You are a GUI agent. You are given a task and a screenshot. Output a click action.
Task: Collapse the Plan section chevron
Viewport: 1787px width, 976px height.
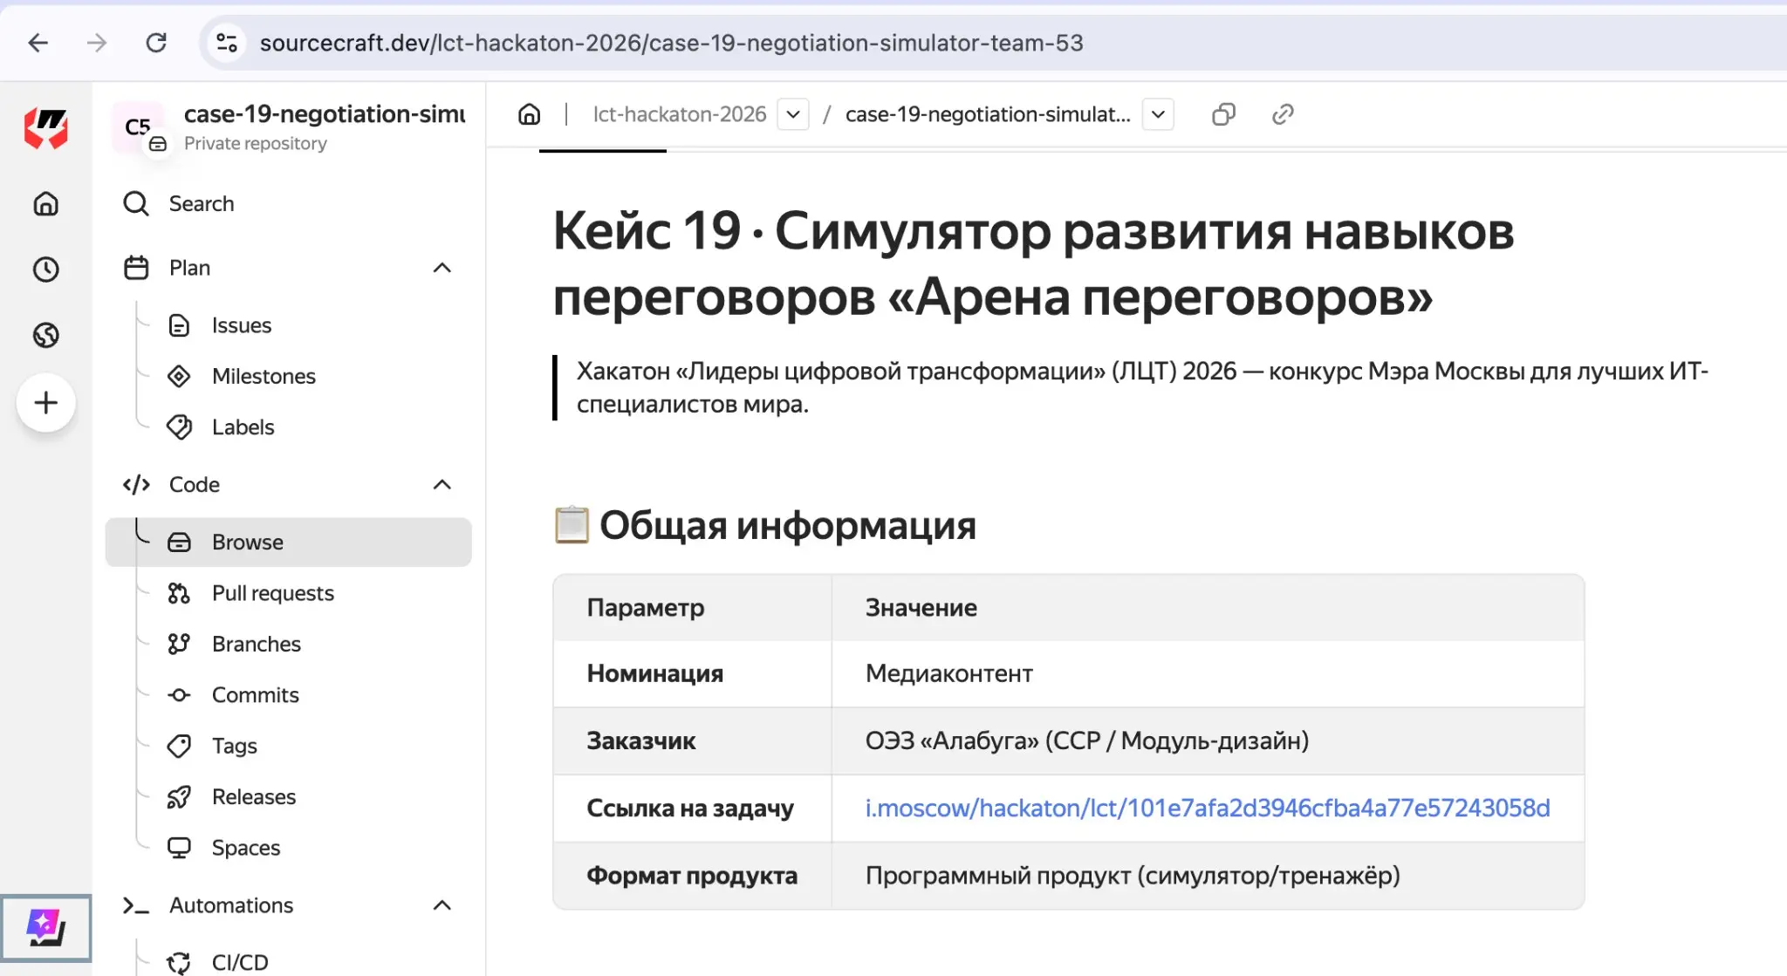tap(442, 268)
